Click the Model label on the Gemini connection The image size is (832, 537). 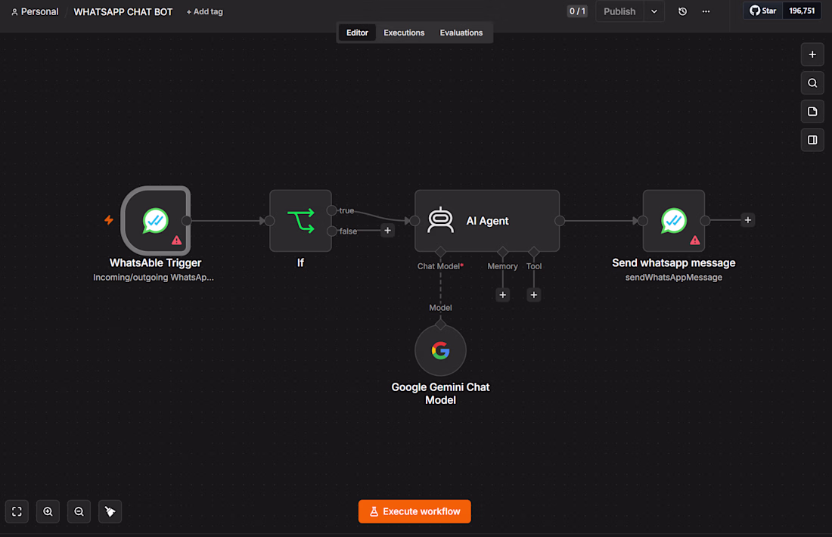440,308
